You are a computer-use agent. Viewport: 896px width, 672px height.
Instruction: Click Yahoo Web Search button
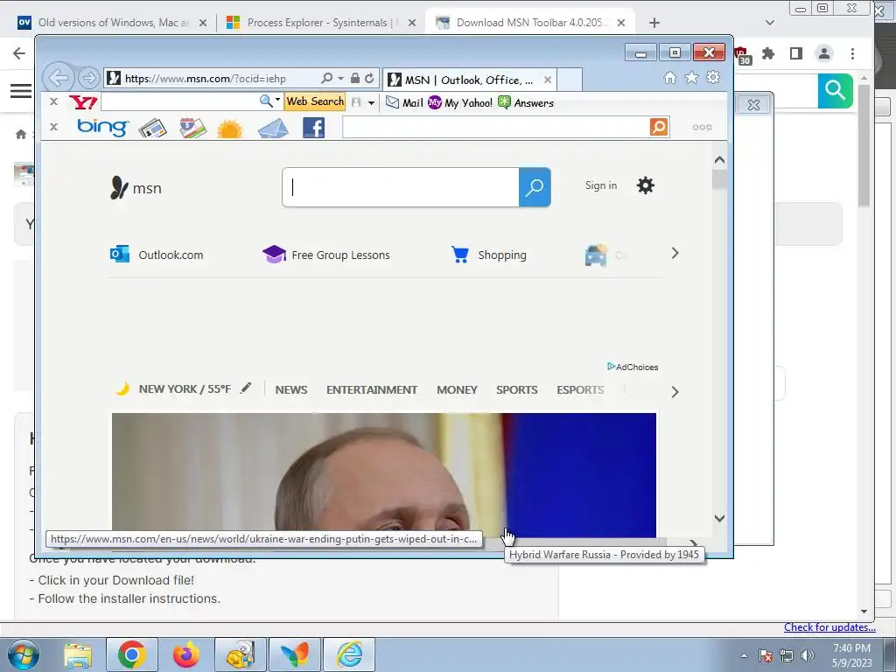coord(315,101)
